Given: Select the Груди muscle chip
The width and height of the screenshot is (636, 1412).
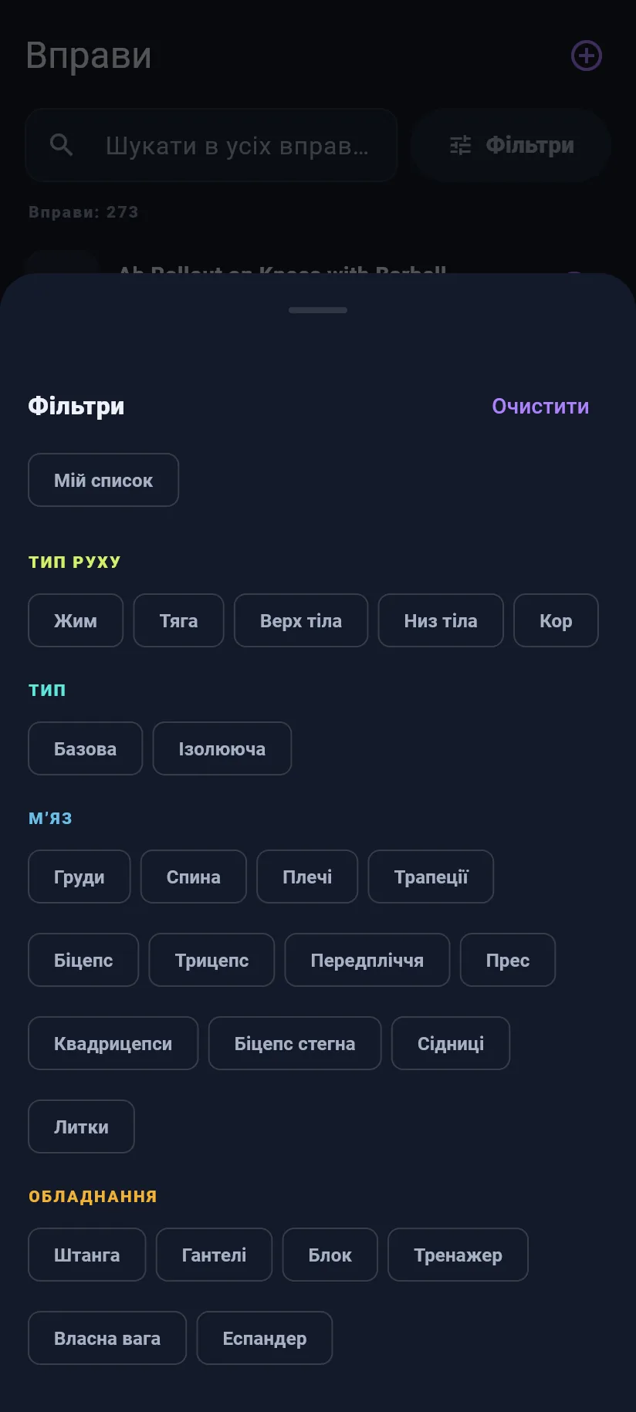Looking at the screenshot, I should tap(79, 877).
